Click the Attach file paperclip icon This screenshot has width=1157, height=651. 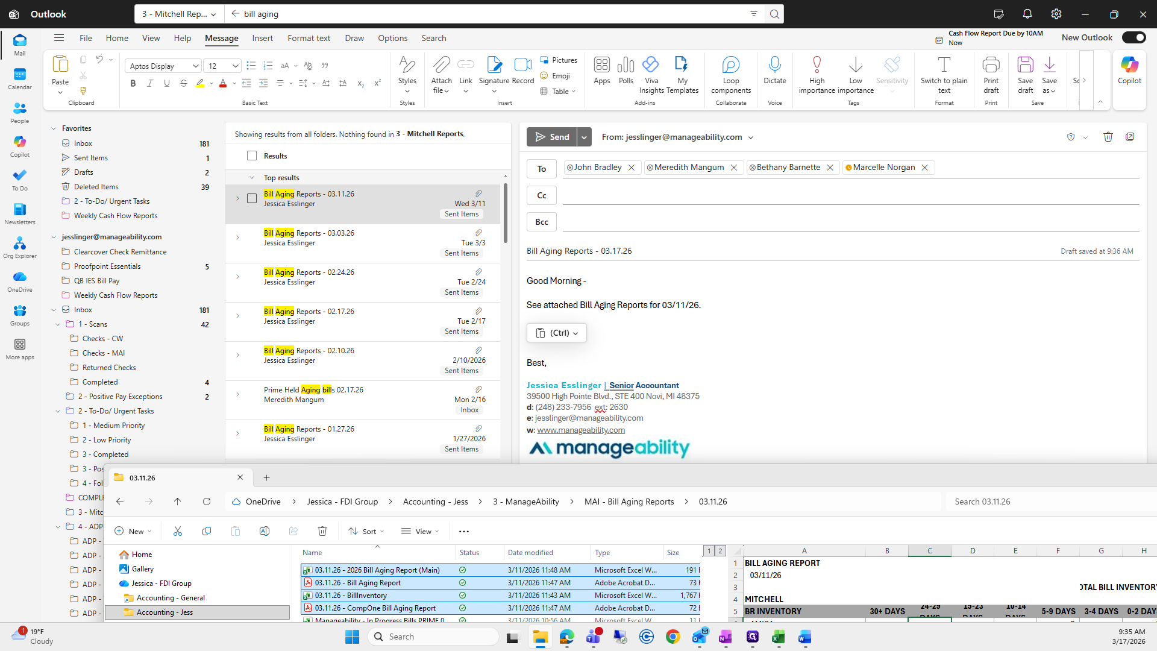441,65
